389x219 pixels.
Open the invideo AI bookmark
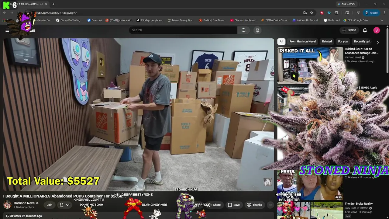pyautogui.click(x=306, y=20)
